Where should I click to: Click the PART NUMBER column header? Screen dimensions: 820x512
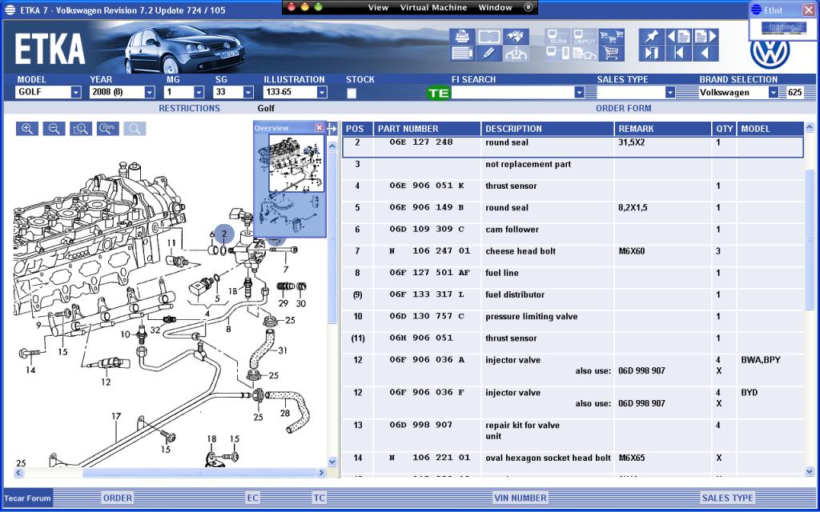[427, 129]
